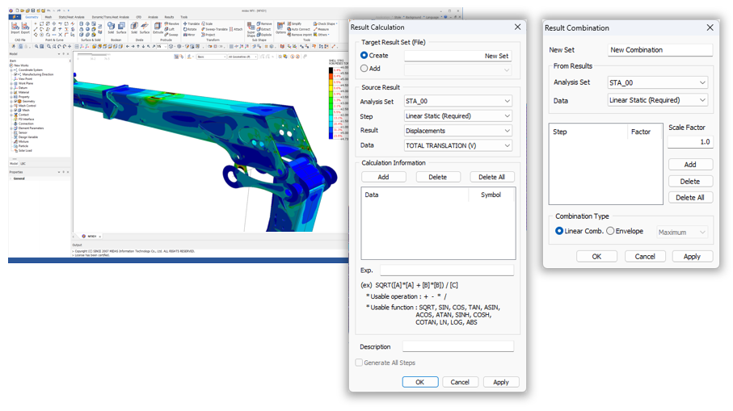Click the Sweep tool in Protrude
The image size is (733, 411).
[171, 35]
